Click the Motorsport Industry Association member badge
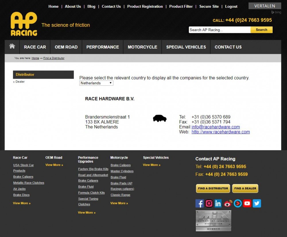The height and width of the screenshot is (237, 287). [x=214, y=221]
